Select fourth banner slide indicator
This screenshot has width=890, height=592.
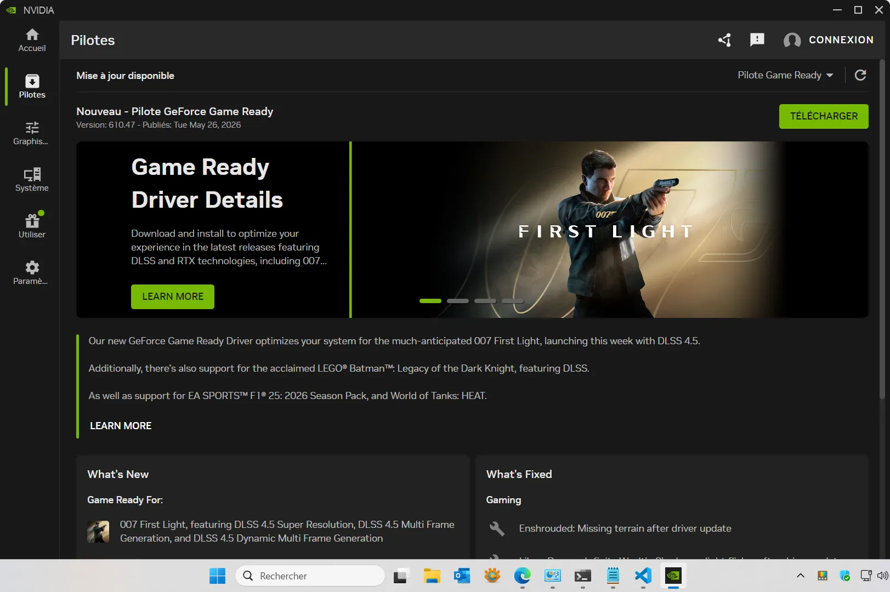(x=513, y=301)
